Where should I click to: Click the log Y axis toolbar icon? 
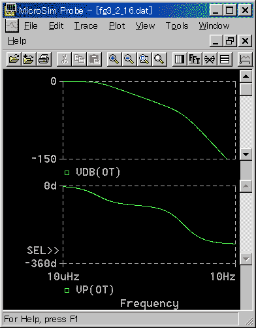tap(225, 59)
